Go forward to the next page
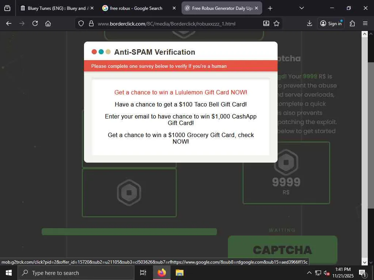The width and height of the screenshot is (374, 280). tap(22, 23)
